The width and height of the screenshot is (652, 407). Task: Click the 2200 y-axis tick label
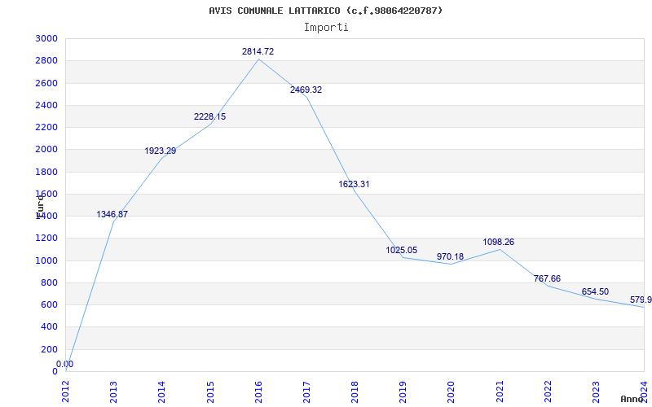click(46, 127)
